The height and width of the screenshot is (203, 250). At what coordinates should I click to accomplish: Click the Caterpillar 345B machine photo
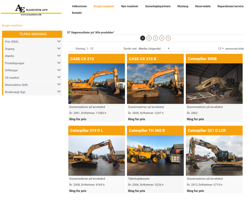pyautogui.click(x=214, y=84)
